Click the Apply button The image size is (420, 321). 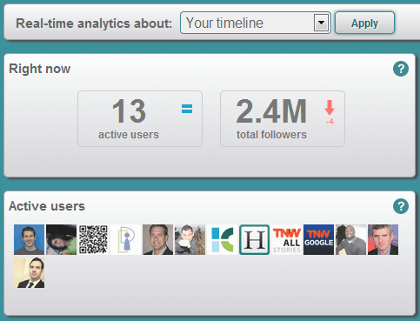(x=364, y=23)
